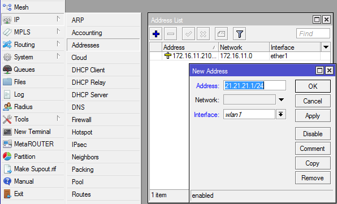Click the Copy button in New Address
This screenshot has height=204, width=337.
pos(313,163)
